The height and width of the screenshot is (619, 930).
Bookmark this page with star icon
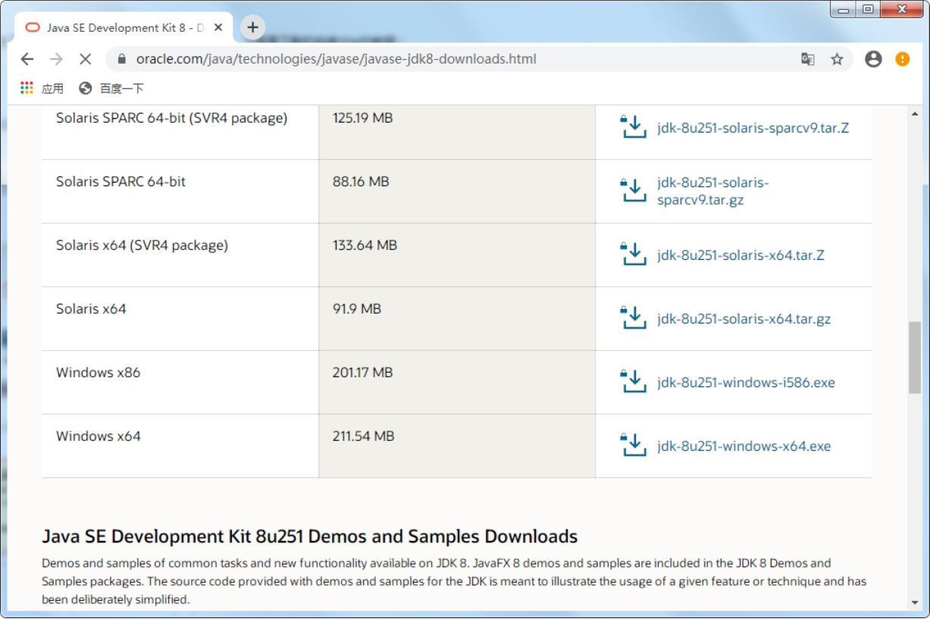[x=837, y=59]
